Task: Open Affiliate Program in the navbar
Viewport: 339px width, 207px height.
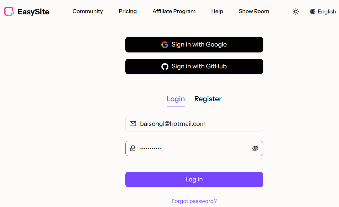Action: tap(174, 11)
